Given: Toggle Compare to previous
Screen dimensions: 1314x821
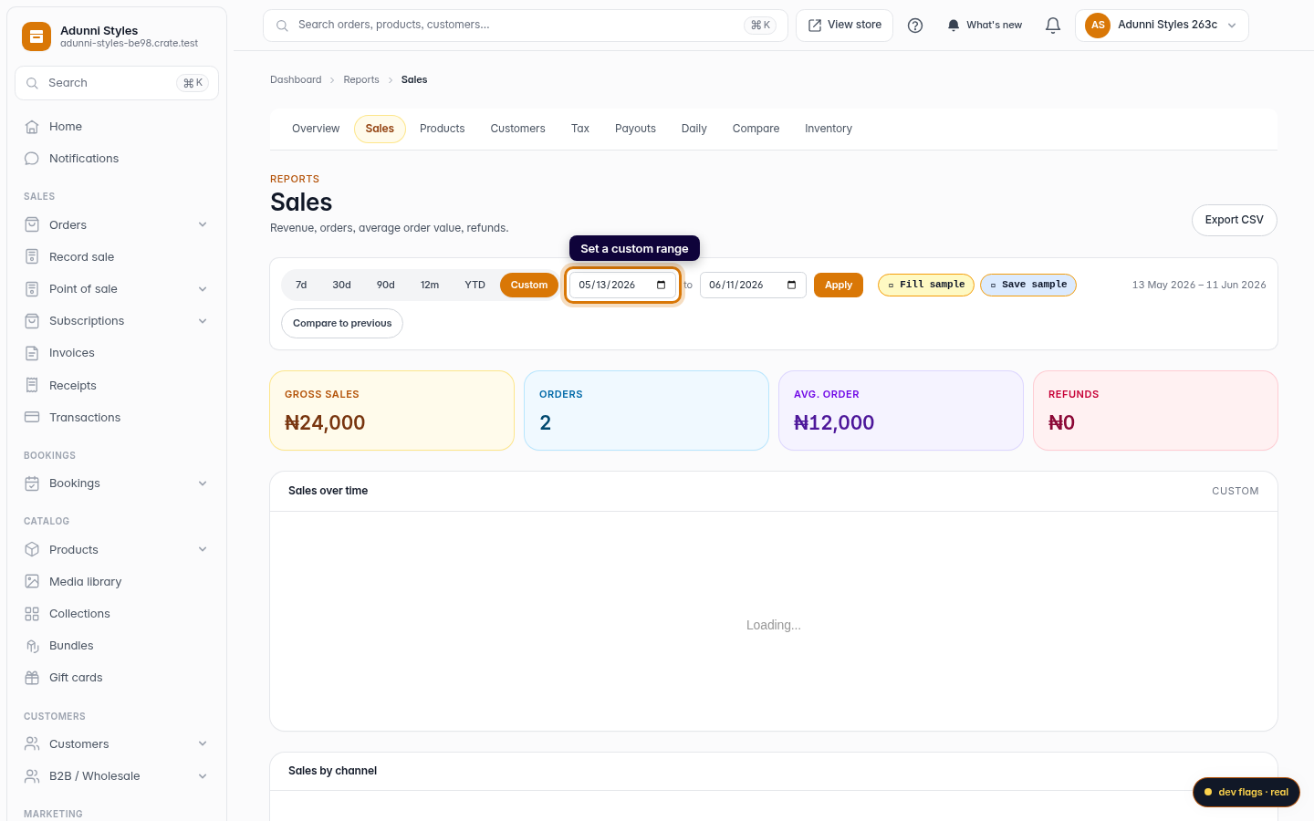Looking at the screenshot, I should pos(342,324).
